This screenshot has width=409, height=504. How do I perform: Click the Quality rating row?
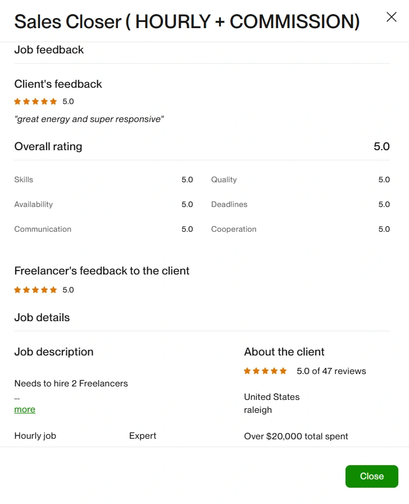[300, 180]
